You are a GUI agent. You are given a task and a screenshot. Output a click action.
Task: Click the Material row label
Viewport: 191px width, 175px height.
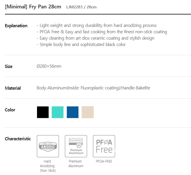13,88
